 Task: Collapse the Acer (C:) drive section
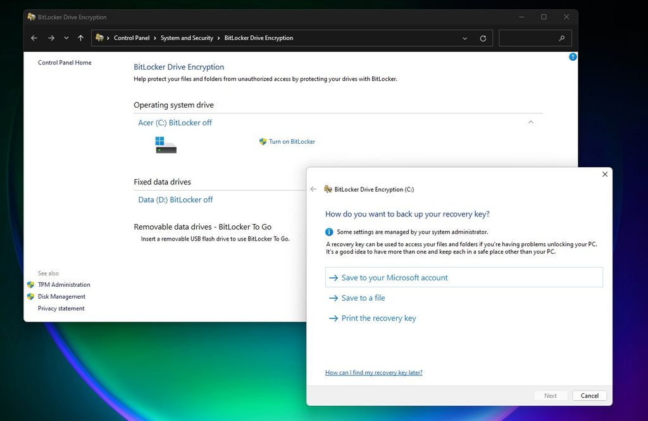point(531,122)
